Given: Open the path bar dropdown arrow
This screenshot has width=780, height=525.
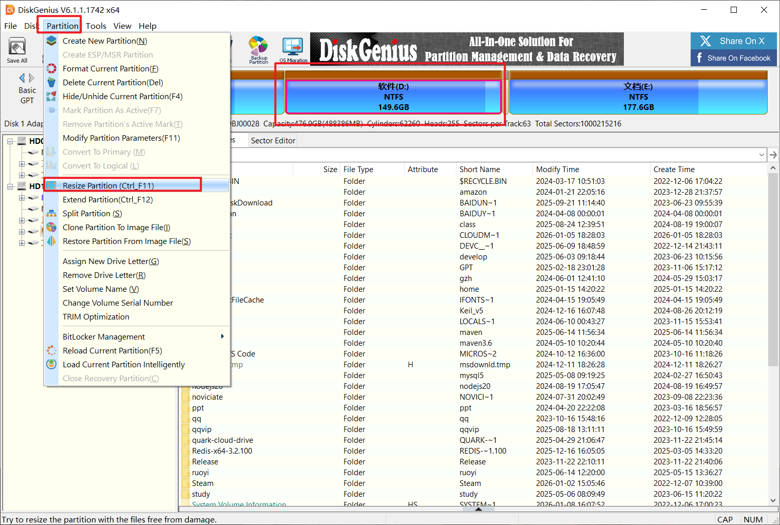Looking at the screenshot, I should point(762,155).
